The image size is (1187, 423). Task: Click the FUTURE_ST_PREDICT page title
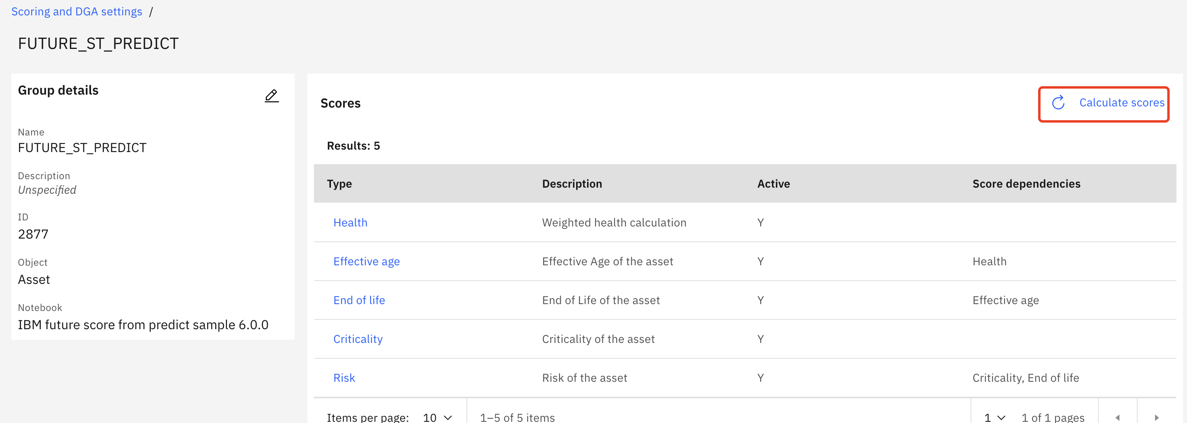(98, 43)
